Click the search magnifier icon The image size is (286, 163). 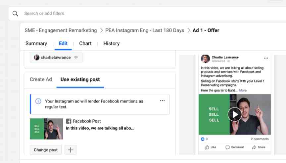coord(15,14)
